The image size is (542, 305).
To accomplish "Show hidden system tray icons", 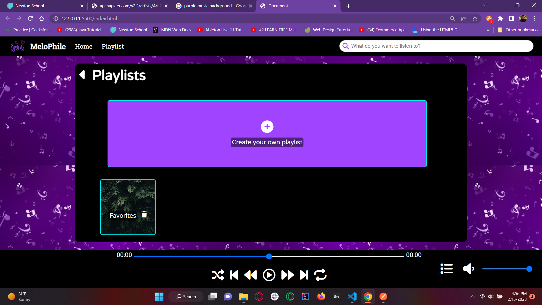I will (x=473, y=297).
